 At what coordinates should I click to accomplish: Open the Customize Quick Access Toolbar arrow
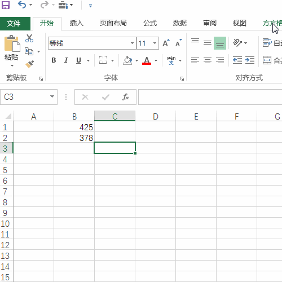(90, 6)
